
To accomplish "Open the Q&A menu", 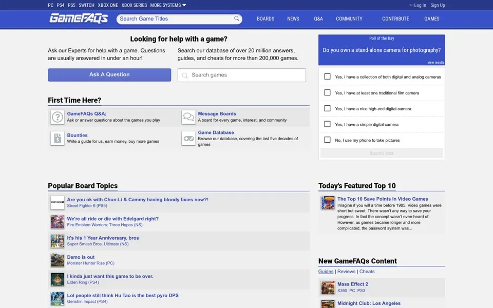I will tap(318, 19).
